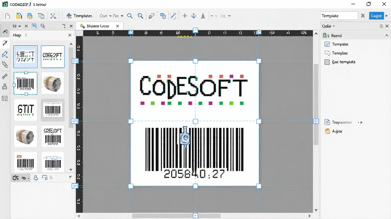Click the lock marker on the barcode

185,137
